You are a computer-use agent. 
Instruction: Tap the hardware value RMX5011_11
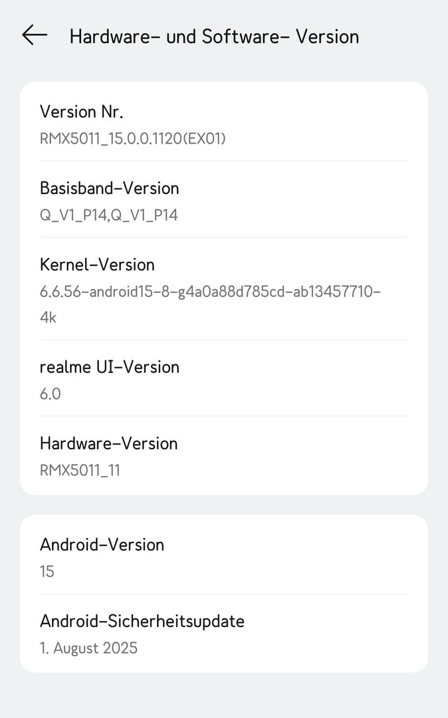click(x=80, y=471)
